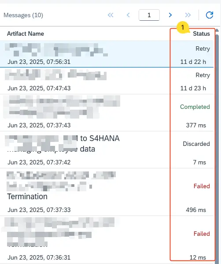
Task: Click the Artifact Name column header
Action: [x=26, y=33]
